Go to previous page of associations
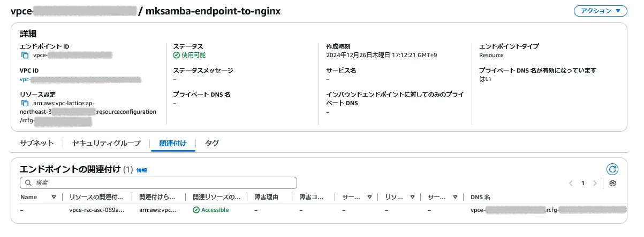 point(571,183)
